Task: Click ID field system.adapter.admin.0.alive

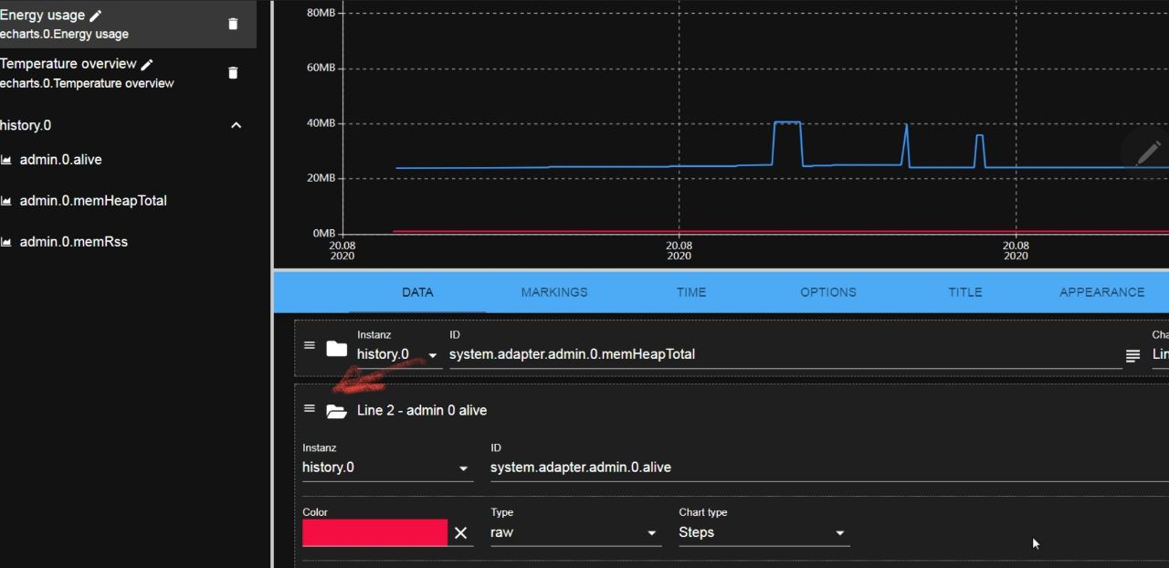Action: (829, 468)
